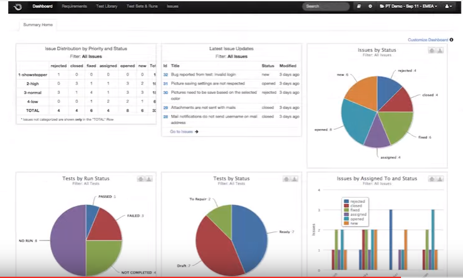
Task: Click the blue Ready slice in Tests by Status
Action: pyautogui.click(x=251, y=236)
